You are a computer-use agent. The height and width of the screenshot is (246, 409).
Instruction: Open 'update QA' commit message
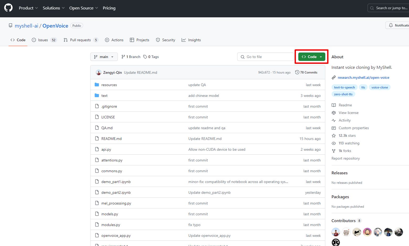197,85
